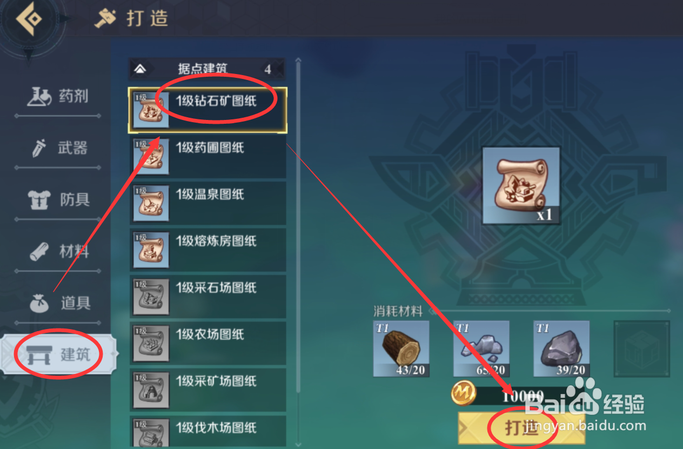Open the 道具 items pouch category
The image size is (683, 449).
coord(58,303)
